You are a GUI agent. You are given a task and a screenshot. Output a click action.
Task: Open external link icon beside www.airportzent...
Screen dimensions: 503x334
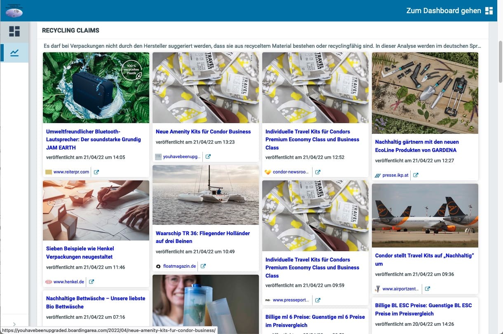(x=428, y=289)
